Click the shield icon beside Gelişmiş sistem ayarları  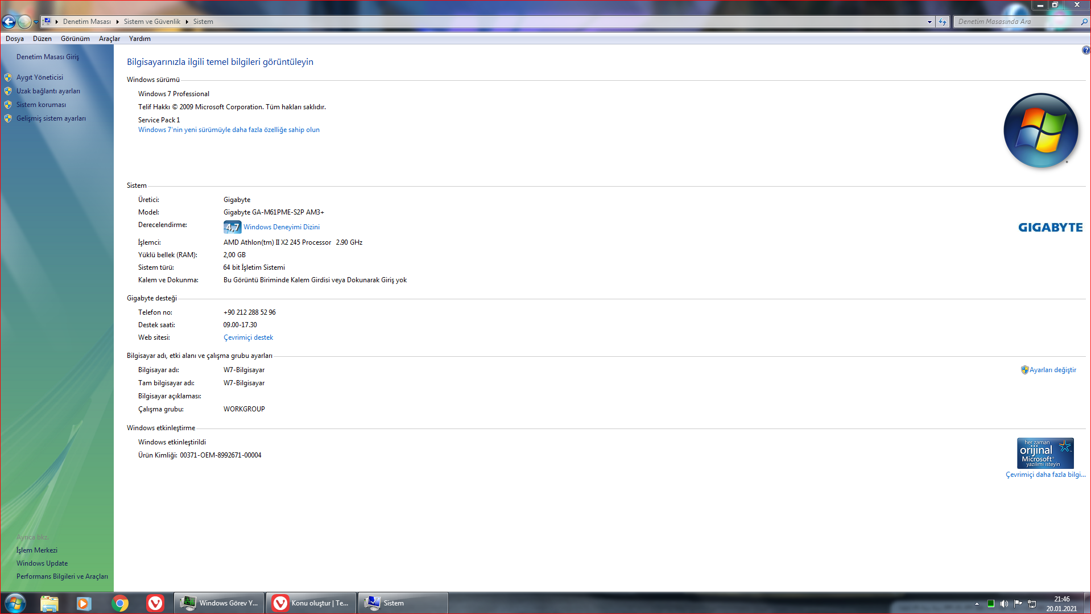[x=8, y=118]
